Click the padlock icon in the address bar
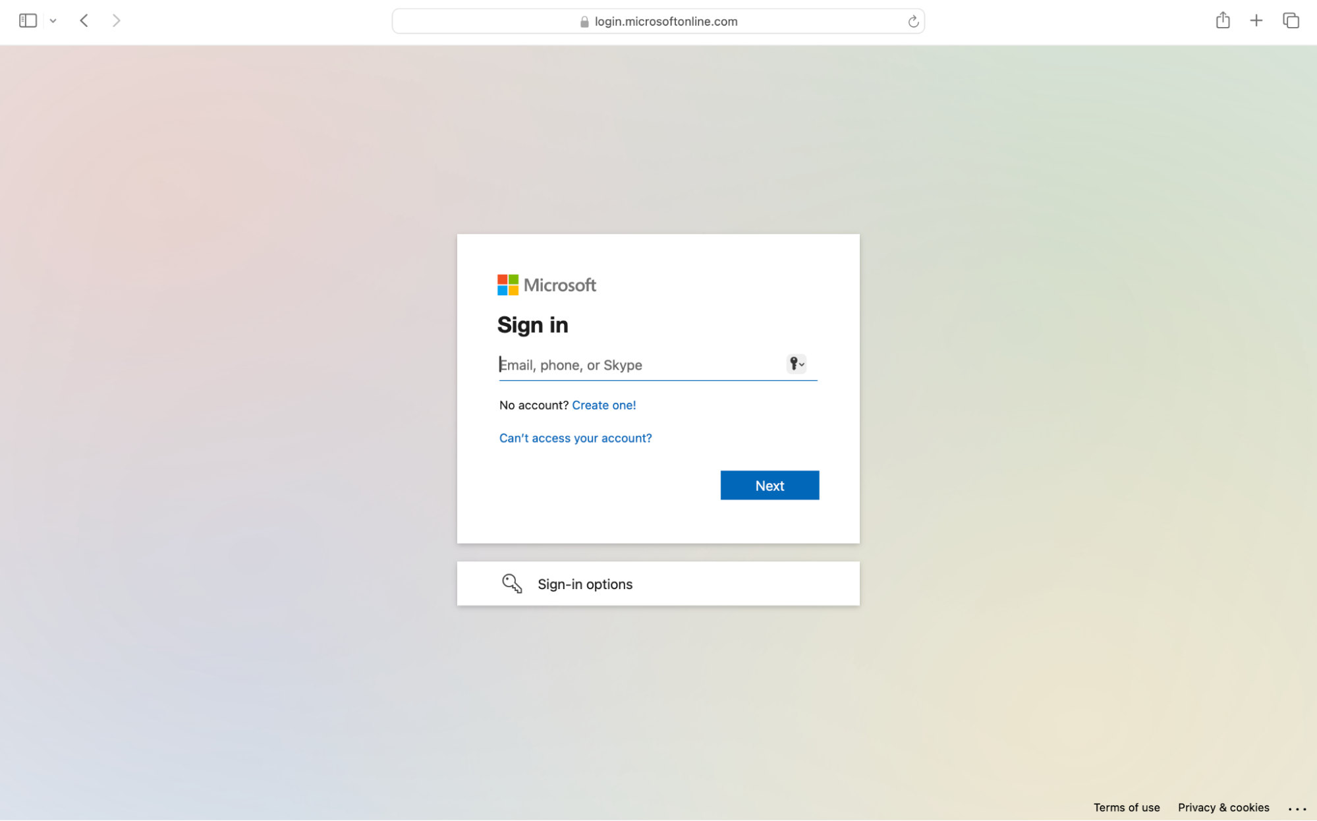Screen dimensions: 1317x821 584,22
